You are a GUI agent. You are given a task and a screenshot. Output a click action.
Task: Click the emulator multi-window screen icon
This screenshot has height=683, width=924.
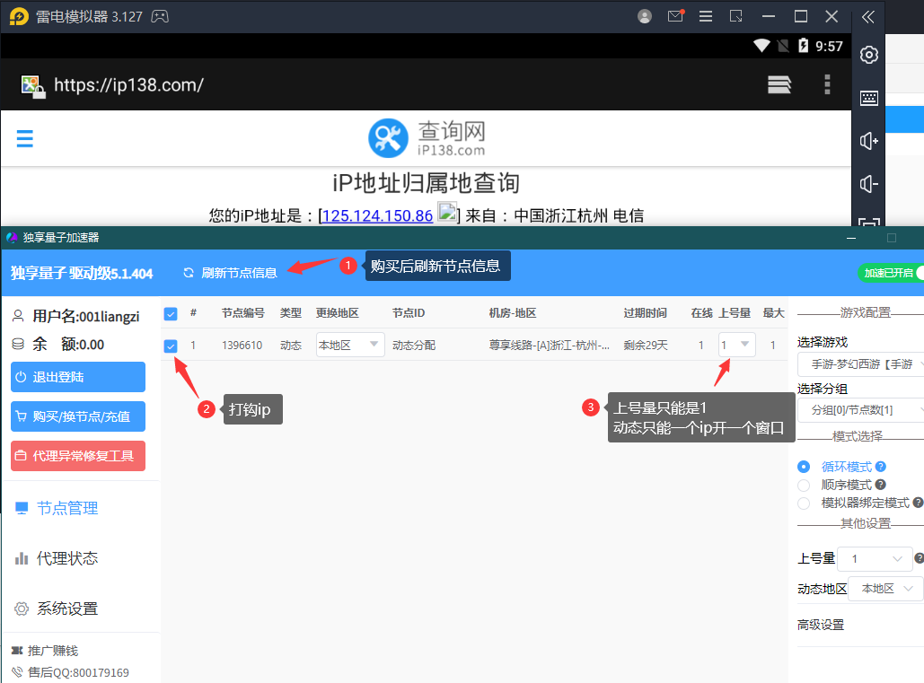736,16
